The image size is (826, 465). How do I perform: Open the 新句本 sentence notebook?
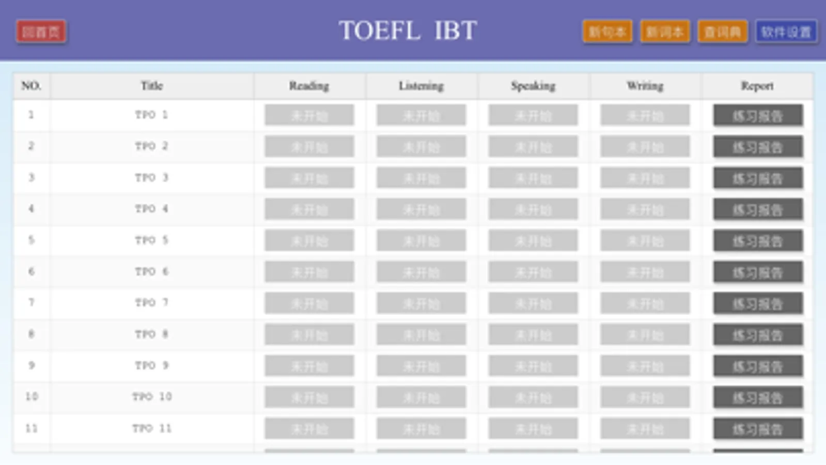607,32
